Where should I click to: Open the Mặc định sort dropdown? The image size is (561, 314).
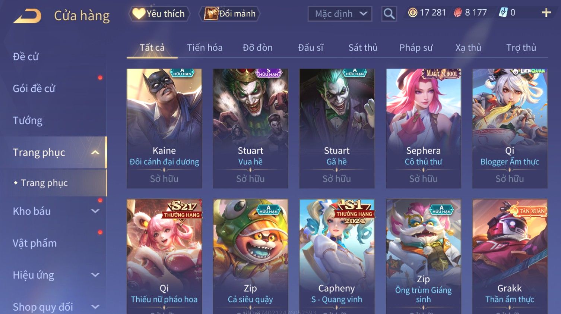(x=340, y=14)
